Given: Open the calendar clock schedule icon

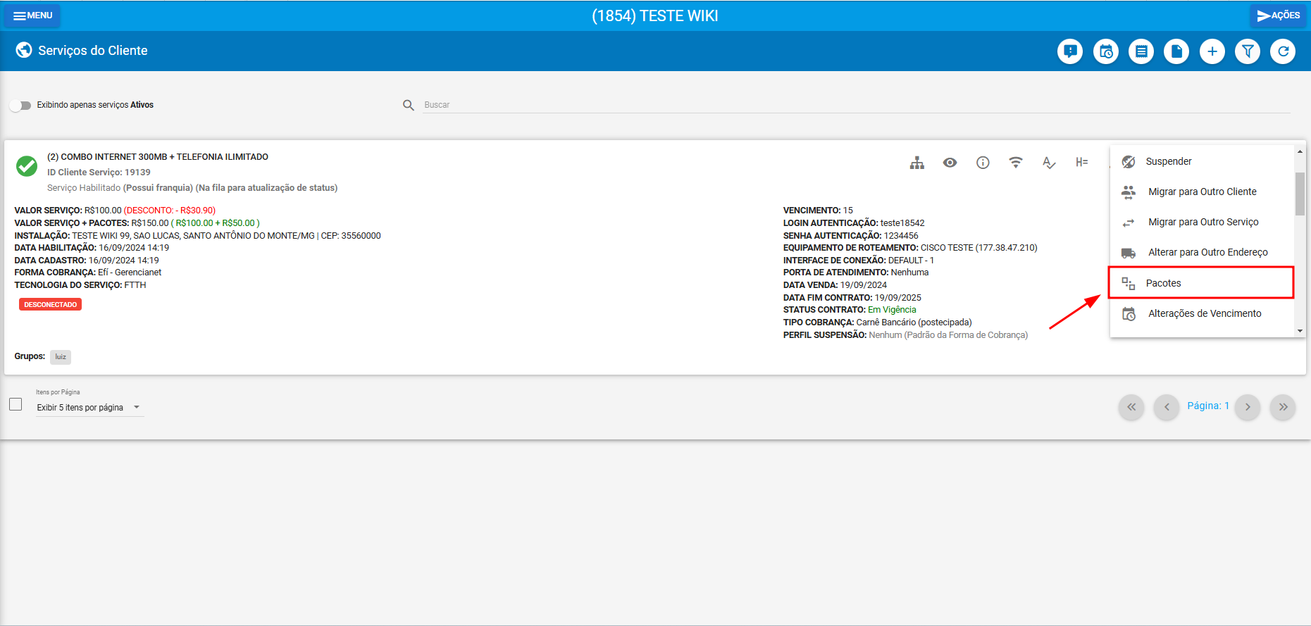Looking at the screenshot, I should pos(1106,51).
